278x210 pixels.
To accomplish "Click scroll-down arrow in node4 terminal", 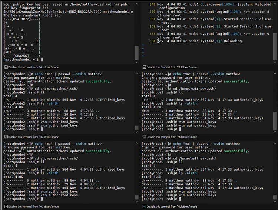I will 136,202.
